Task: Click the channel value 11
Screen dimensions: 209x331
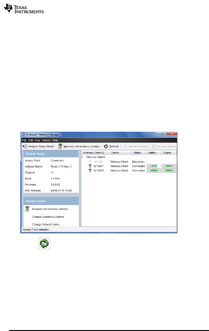Action: pos(52,172)
